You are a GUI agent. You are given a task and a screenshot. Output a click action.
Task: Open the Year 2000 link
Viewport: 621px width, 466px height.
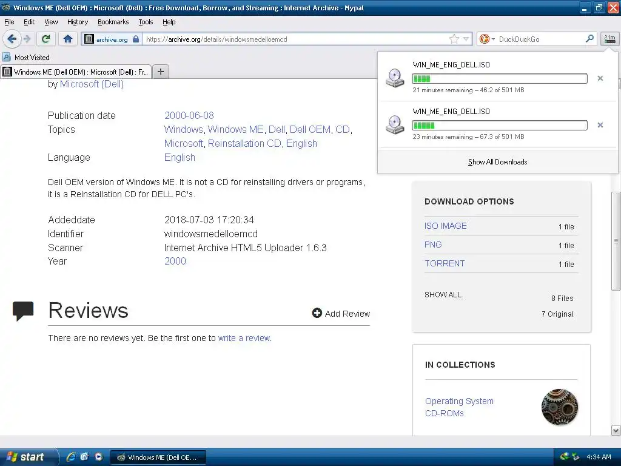coord(175,261)
